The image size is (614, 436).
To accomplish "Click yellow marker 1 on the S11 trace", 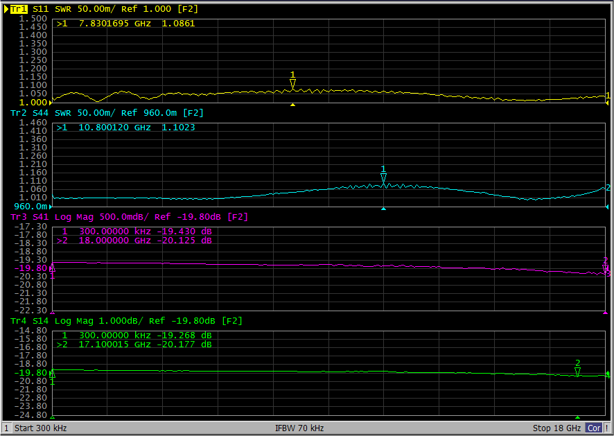I will click(292, 84).
